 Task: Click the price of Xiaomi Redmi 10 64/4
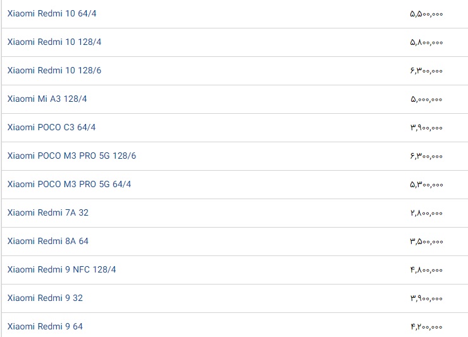tap(426, 13)
